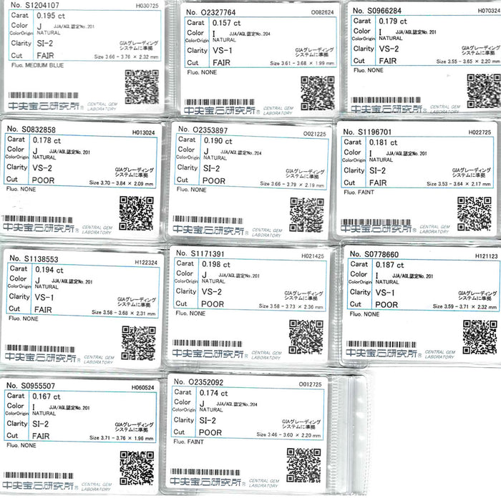Click "Fluo. FAINT" on card O2352092
This screenshot has height=501, width=501.
[188, 442]
